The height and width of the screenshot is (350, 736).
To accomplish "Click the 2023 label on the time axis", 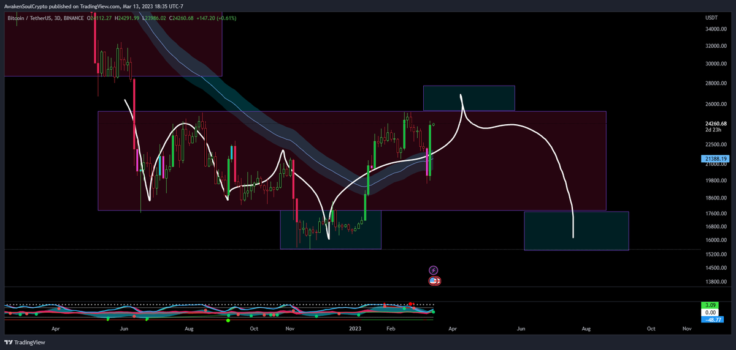I will pyautogui.click(x=356, y=329).
